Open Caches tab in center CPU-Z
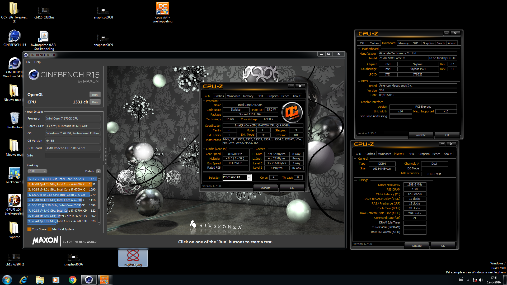The height and width of the screenshot is (285, 507). [219, 96]
